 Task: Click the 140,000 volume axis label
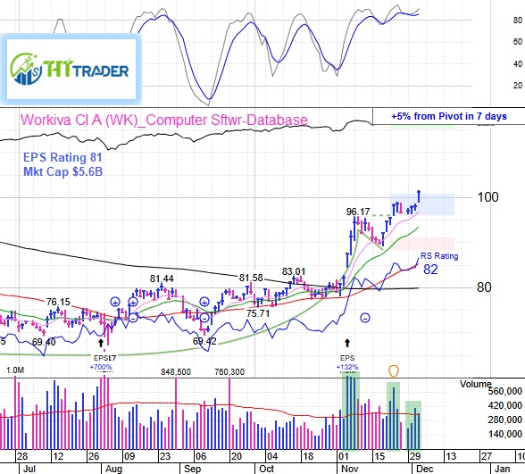pos(505,434)
